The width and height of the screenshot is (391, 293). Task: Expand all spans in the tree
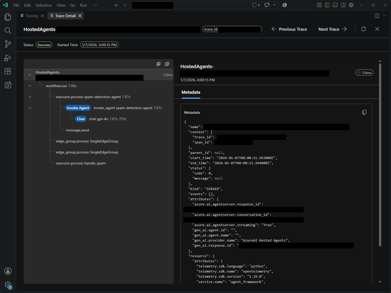coord(158,64)
